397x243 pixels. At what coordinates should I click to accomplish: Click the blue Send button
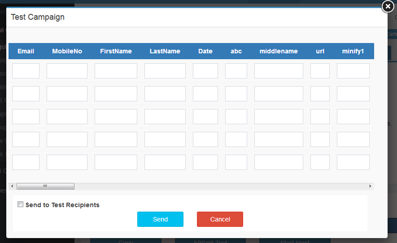click(x=160, y=219)
